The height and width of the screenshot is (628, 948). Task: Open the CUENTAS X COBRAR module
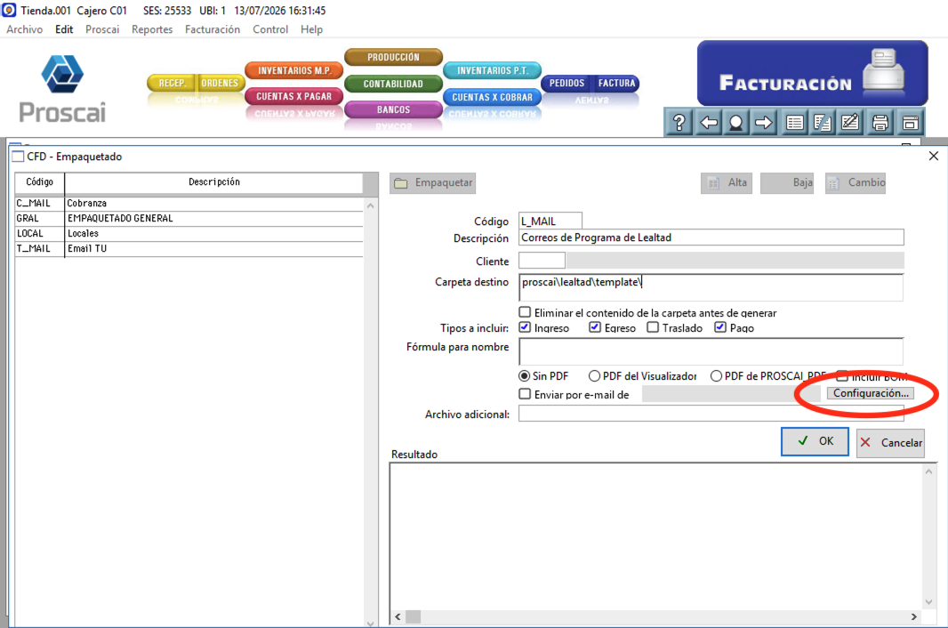pyautogui.click(x=492, y=97)
